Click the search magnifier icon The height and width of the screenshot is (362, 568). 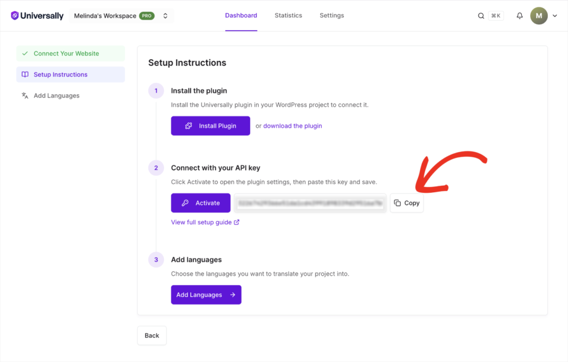(x=480, y=15)
